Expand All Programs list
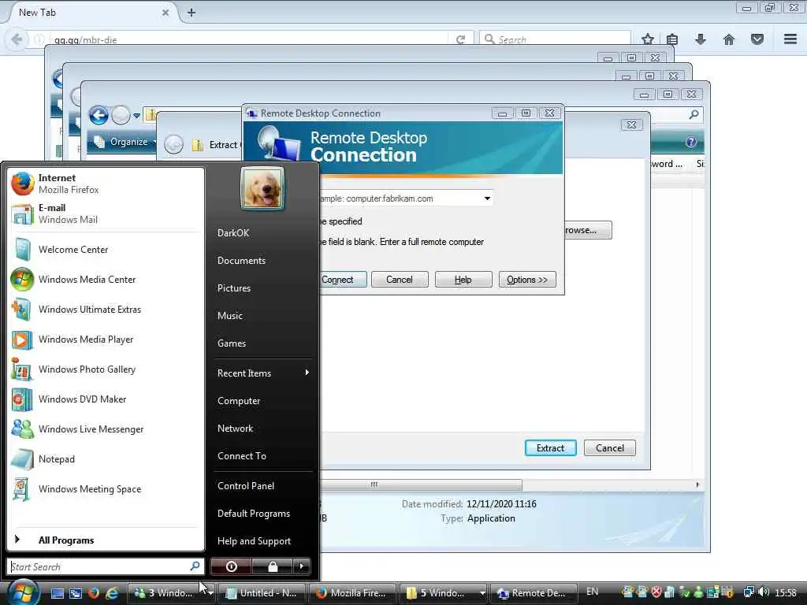This screenshot has width=807, height=605. tap(106, 540)
